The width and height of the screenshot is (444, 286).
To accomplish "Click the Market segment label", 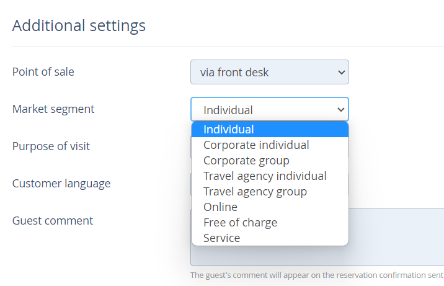I will (53, 109).
